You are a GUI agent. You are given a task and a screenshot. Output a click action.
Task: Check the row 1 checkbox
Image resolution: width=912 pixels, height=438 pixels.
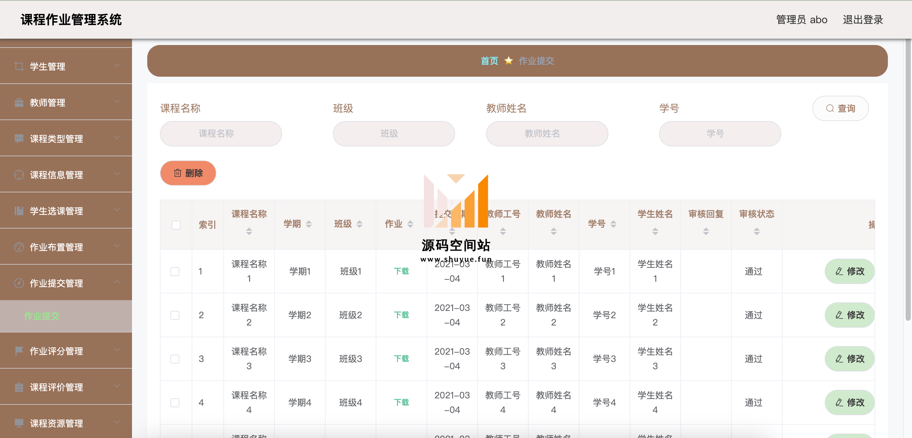[175, 272]
